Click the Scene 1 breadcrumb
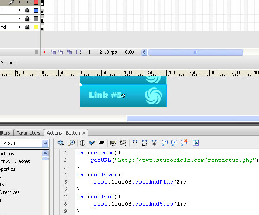 (x=9, y=63)
